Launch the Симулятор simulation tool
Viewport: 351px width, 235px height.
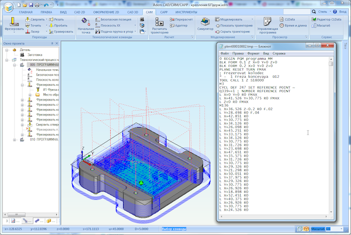point(205,23)
